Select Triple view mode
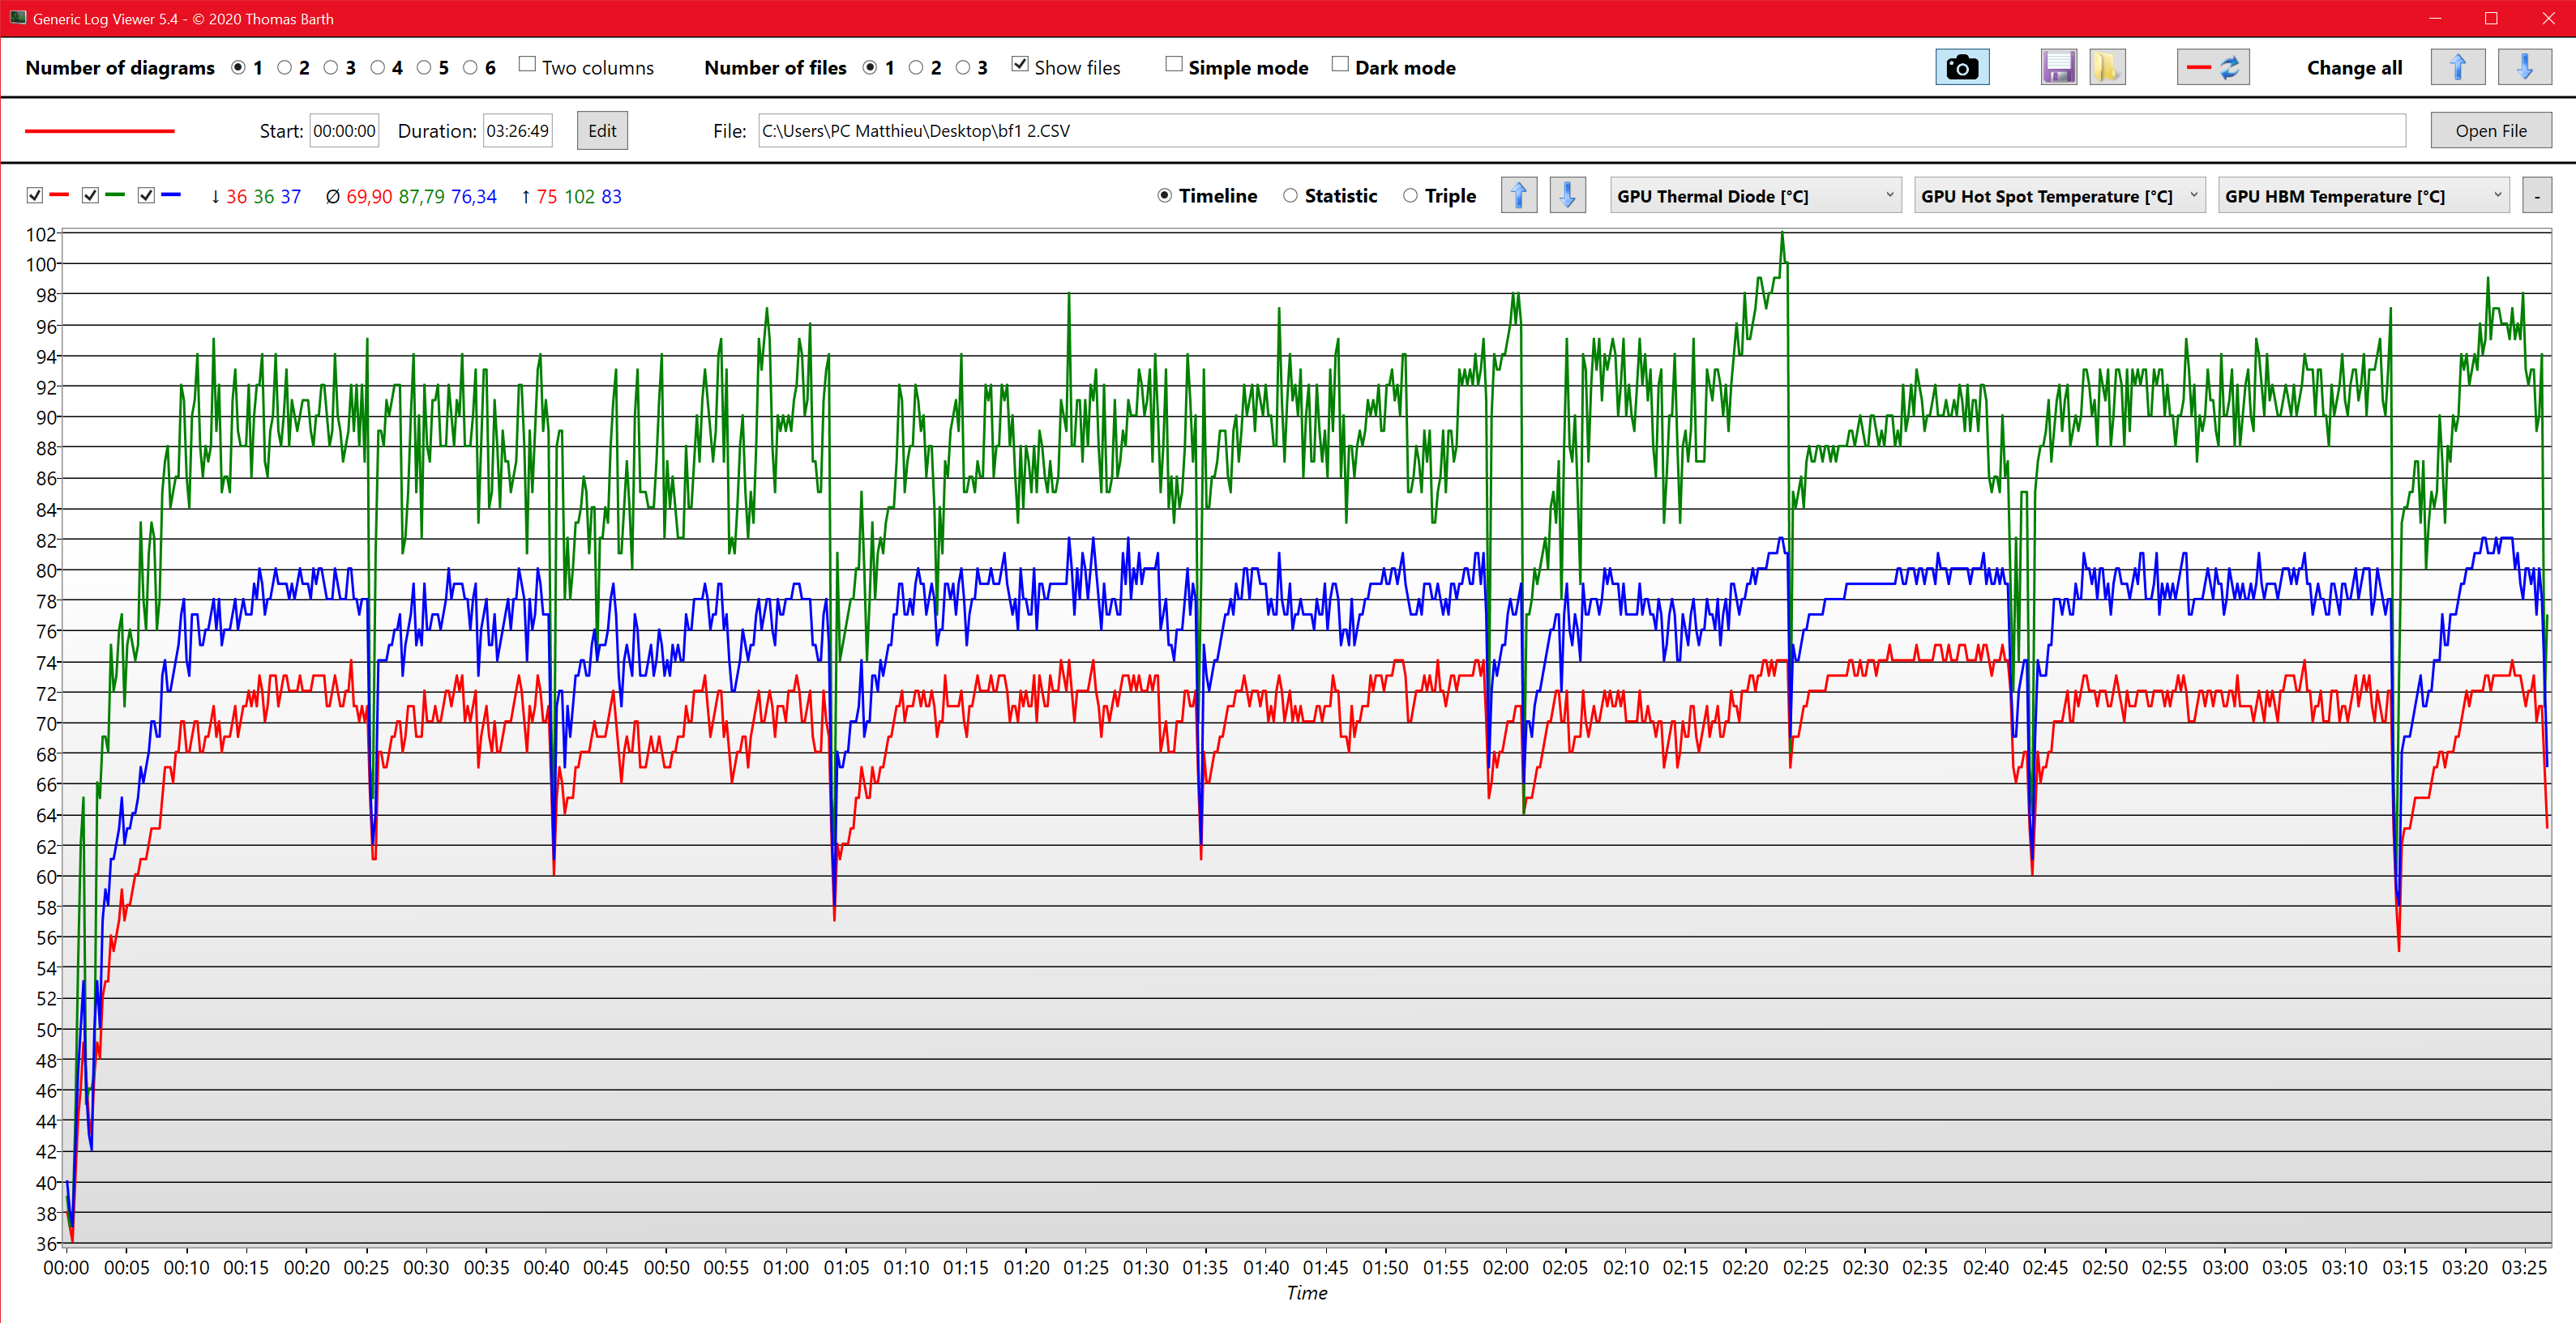The image size is (2576, 1323). [1410, 196]
